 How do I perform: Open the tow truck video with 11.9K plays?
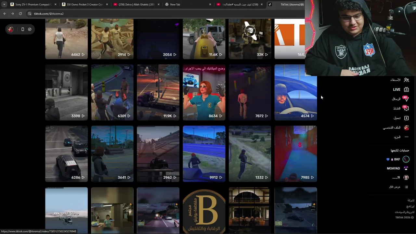pos(158,92)
